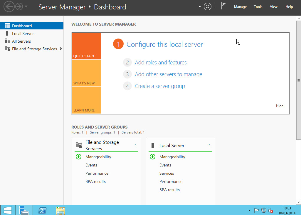Select Dashboard in the left pane

pos(32,26)
